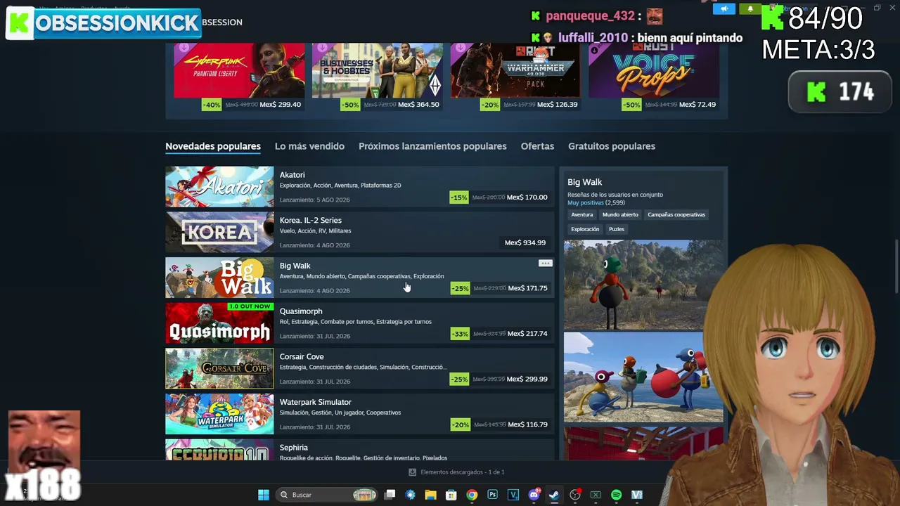Image resolution: width=900 pixels, height=506 pixels.
Task: Select the Gratuitos populares tab
Action: [612, 146]
